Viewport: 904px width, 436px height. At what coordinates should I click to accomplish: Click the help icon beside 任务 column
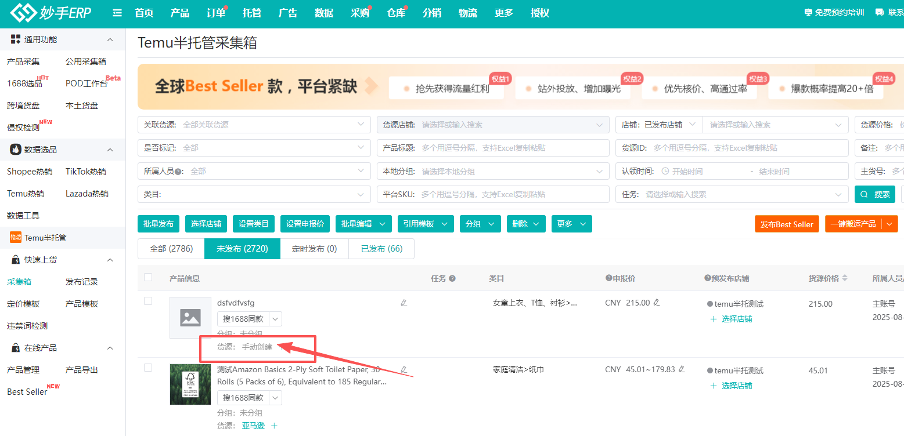(x=452, y=278)
